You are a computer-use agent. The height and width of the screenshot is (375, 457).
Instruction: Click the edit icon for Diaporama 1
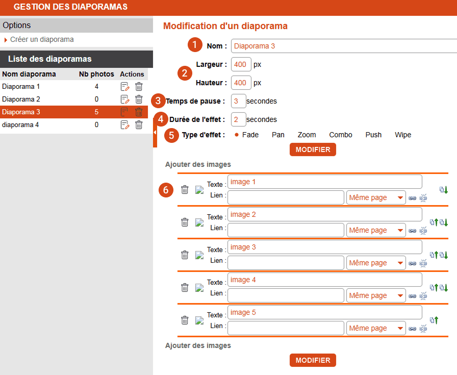pyautogui.click(x=125, y=87)
